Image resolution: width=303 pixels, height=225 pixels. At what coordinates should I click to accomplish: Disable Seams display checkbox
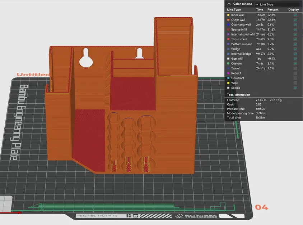pyautogui.click(x=295, y=88)
